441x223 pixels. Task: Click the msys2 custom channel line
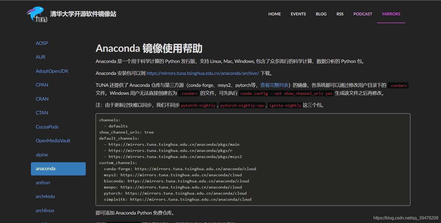pyautogui.click(x=173, y=175)
